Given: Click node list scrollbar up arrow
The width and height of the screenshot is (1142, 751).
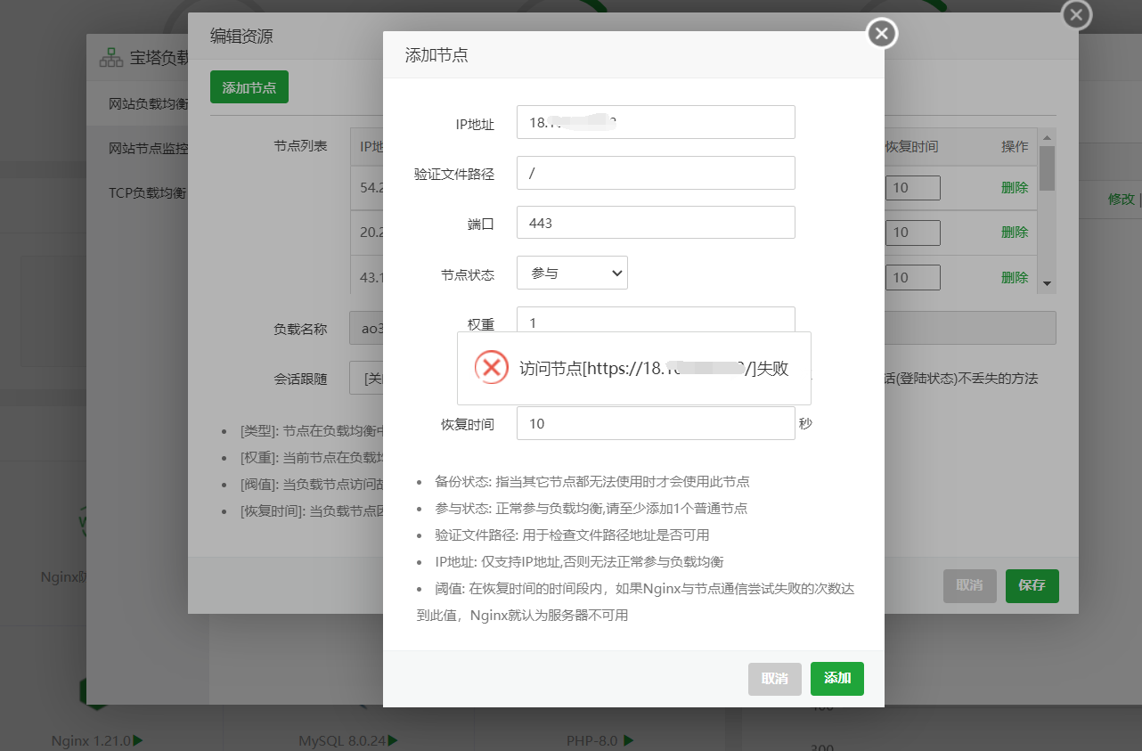Looking at the screenshot, I should pos(1048,135).
